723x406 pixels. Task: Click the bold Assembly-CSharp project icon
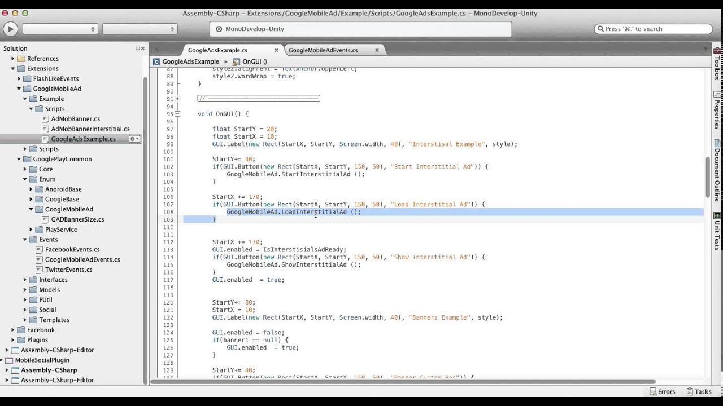(x=15, y=370)
